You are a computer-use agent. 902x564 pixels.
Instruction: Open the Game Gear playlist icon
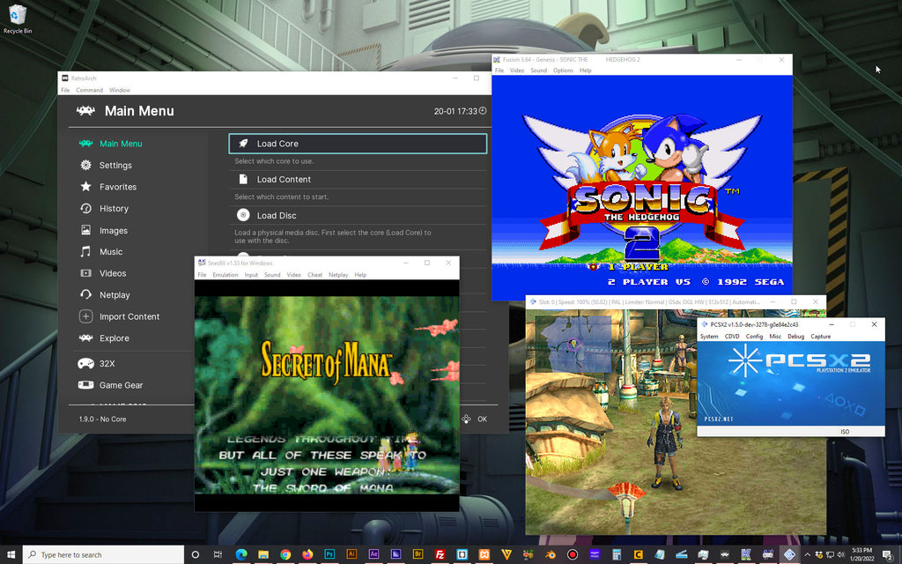(85, 385)
